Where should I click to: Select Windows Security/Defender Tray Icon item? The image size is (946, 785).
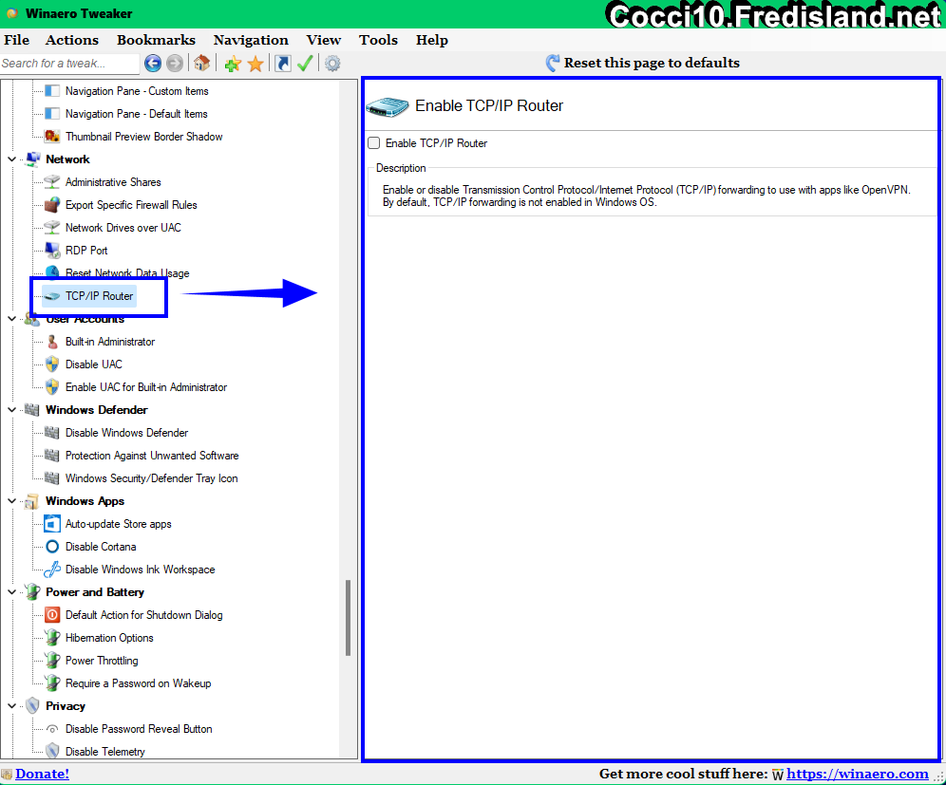coord(151,478)
